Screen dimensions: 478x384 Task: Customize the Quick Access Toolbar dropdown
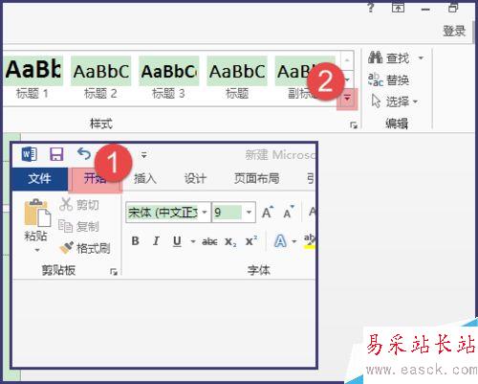point(144,155)
